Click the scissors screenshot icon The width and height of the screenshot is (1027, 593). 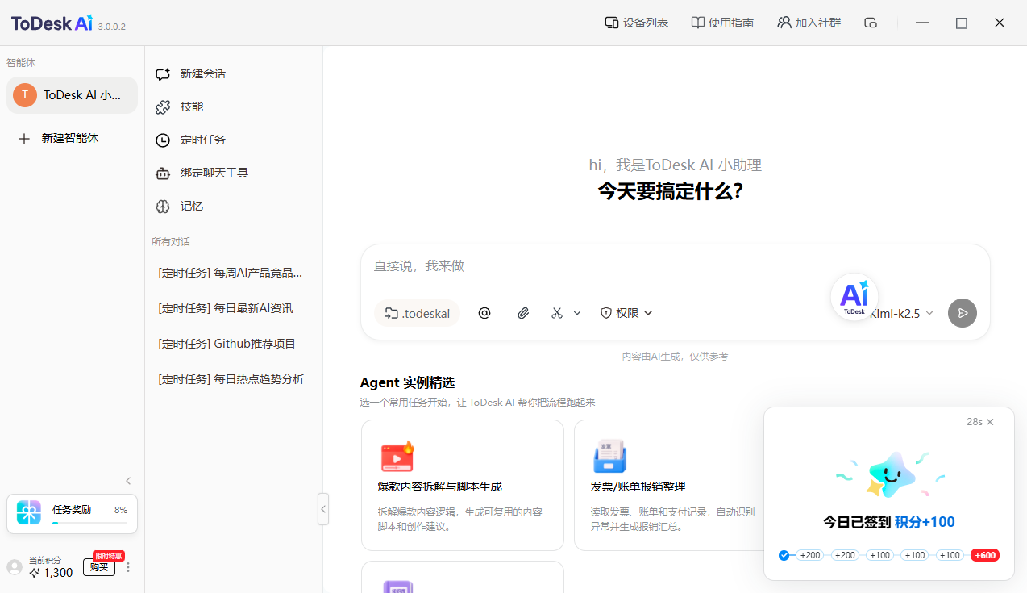tap(557, 313)
